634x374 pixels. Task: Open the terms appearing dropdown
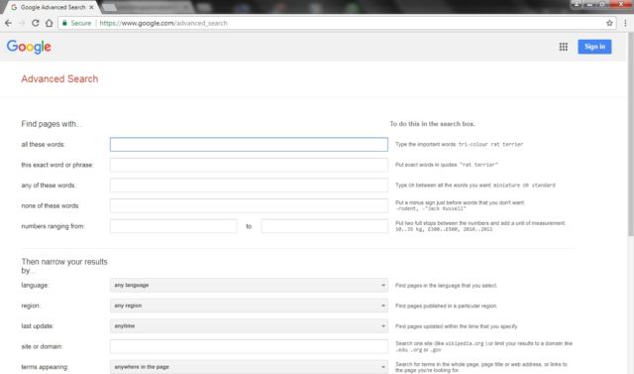(249, 367)
